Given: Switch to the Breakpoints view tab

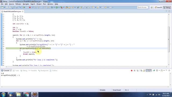Looking at the screenshot, I should coord(43,71).
